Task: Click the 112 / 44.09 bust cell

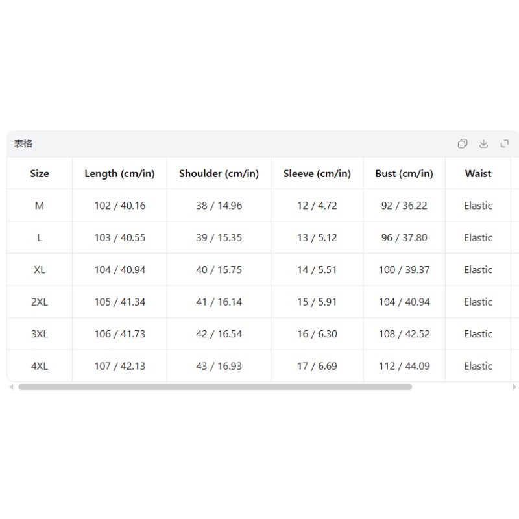Action: pyautogui.click(x=404, y=366)
